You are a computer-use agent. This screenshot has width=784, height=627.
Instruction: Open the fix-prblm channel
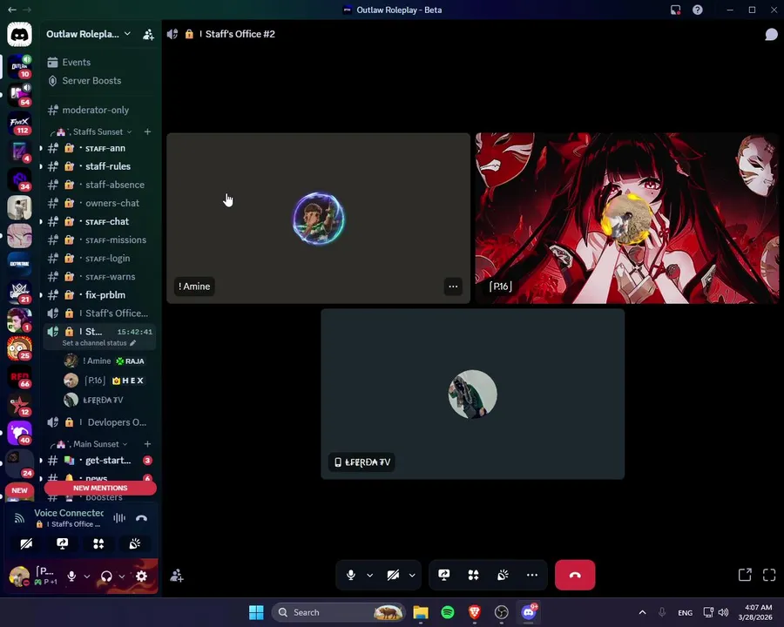click(100, 295)
